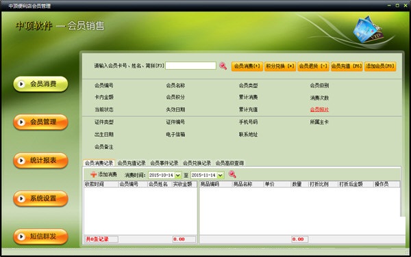Click the member search magnifier icon
This screenshot has height=257, width=411.
[x=223, y=66]
